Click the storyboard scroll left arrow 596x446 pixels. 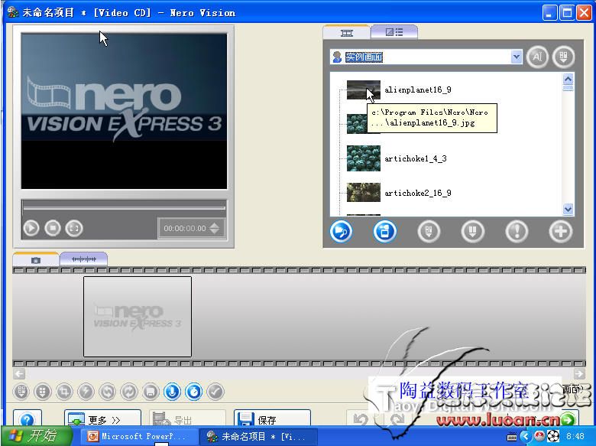click(x=19, y=373)
